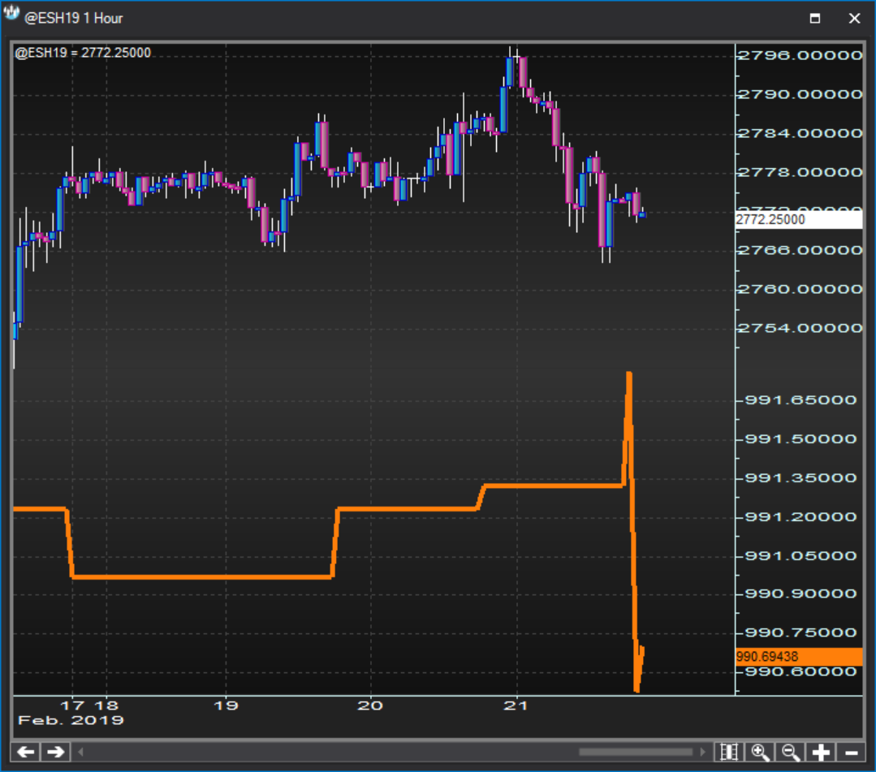The image size is (876, 772).
Task: Click the 2766.00000 price axis label
Action: point(800,250)
